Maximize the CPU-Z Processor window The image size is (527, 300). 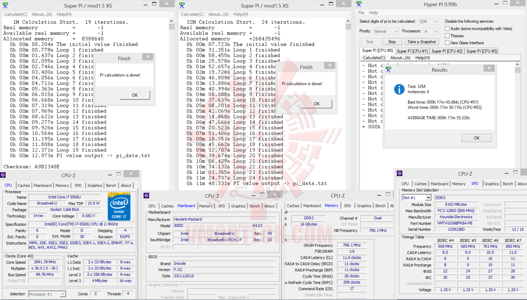click(119, 174)
